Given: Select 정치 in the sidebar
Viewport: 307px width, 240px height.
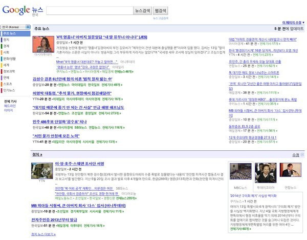Looking at the screenshot, I should tap(6, 39).
